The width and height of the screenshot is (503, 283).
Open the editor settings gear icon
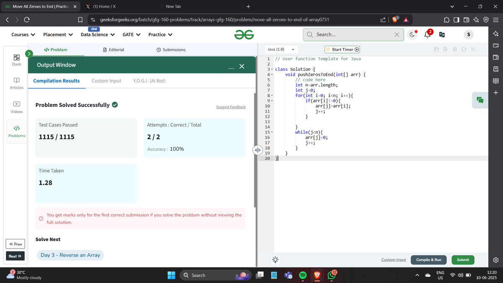coord(455,49)
